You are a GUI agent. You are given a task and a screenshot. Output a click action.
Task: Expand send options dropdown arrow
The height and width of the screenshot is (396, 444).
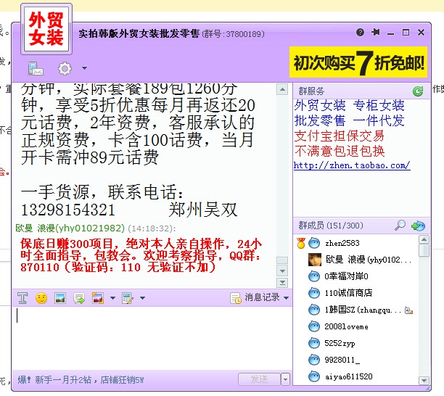click(285, 379)
